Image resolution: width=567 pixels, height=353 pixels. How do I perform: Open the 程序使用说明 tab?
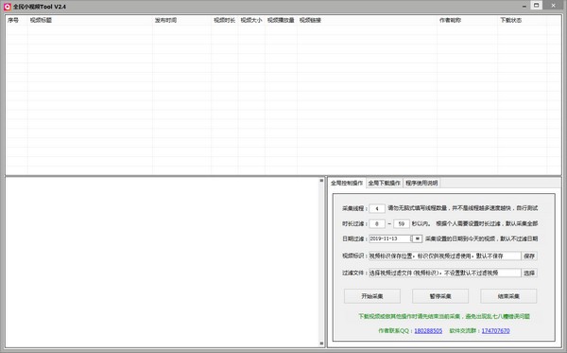tap(421, 183)
